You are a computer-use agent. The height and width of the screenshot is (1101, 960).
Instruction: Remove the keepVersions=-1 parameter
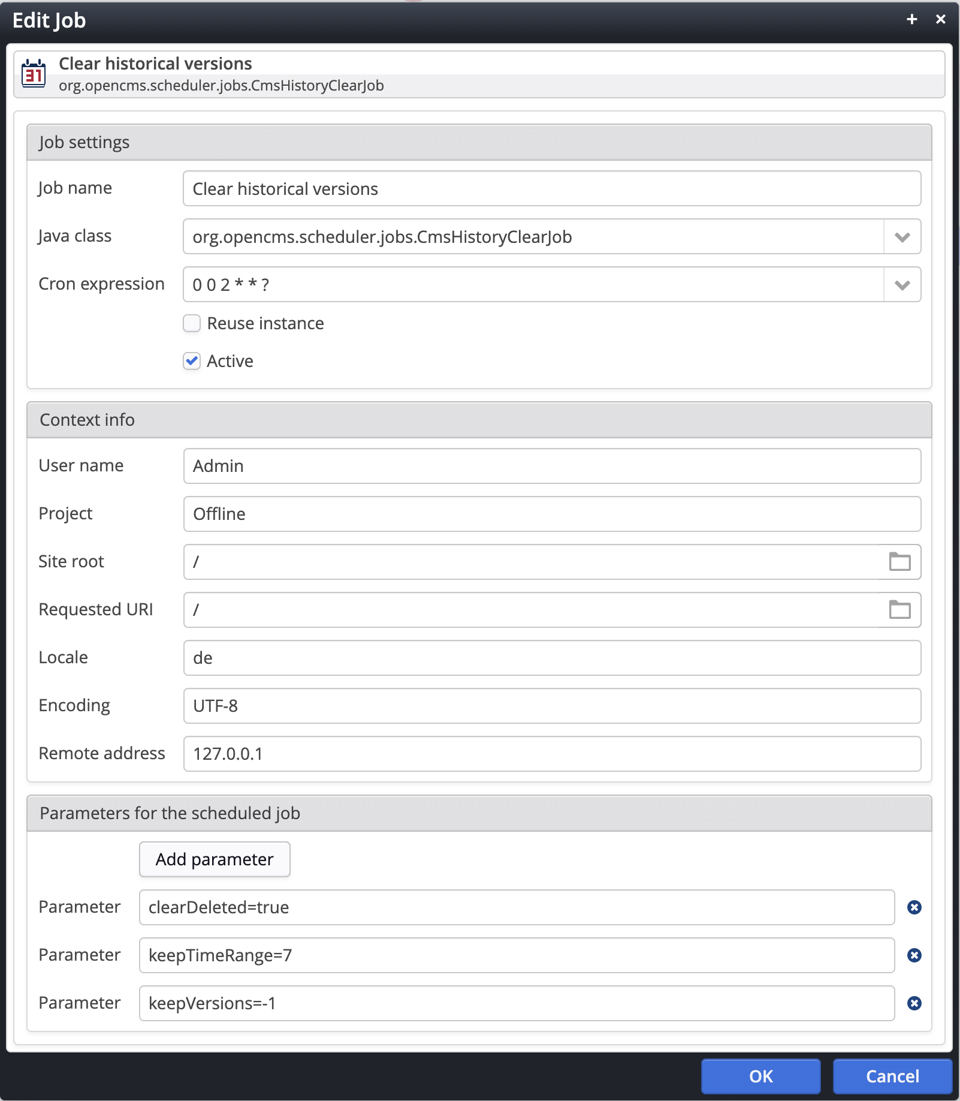(914, 1003)
